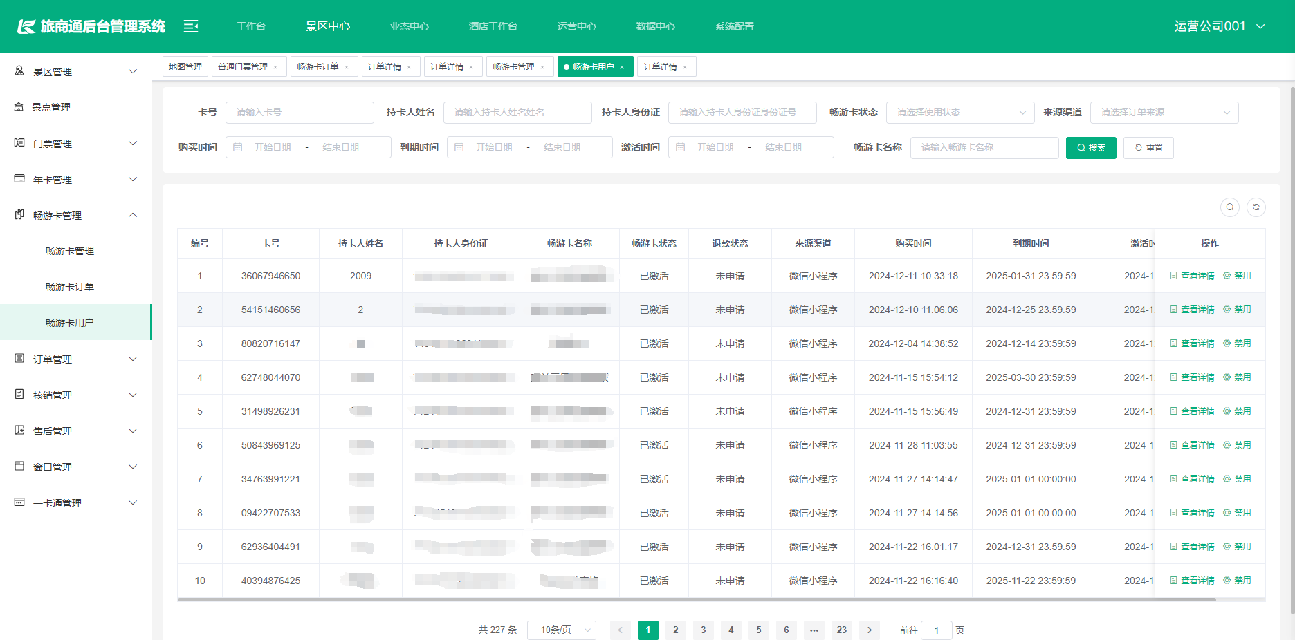This screenshot has width=1295, height=640.
Task: Open the 酒店工作台 top menu
Action: click(x=493, y=26)
